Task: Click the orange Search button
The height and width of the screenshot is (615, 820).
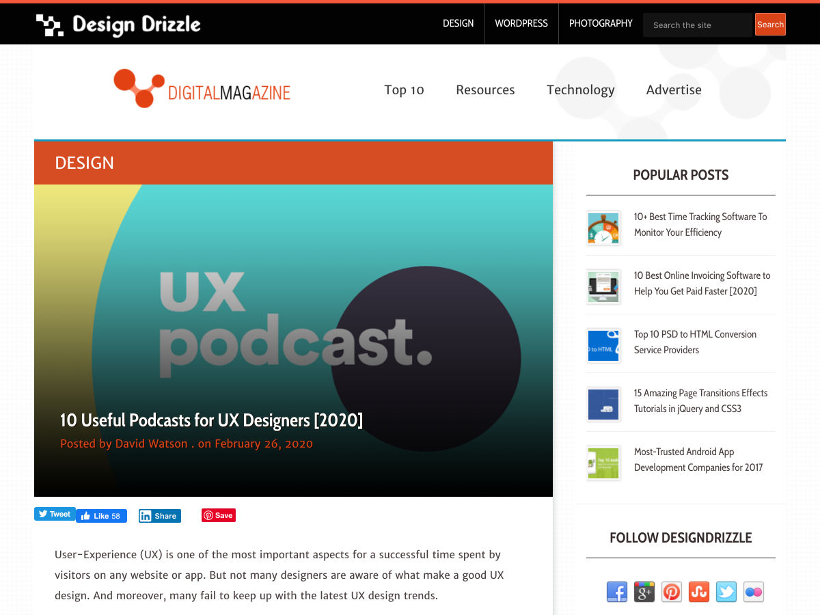Action: [770, 25]
